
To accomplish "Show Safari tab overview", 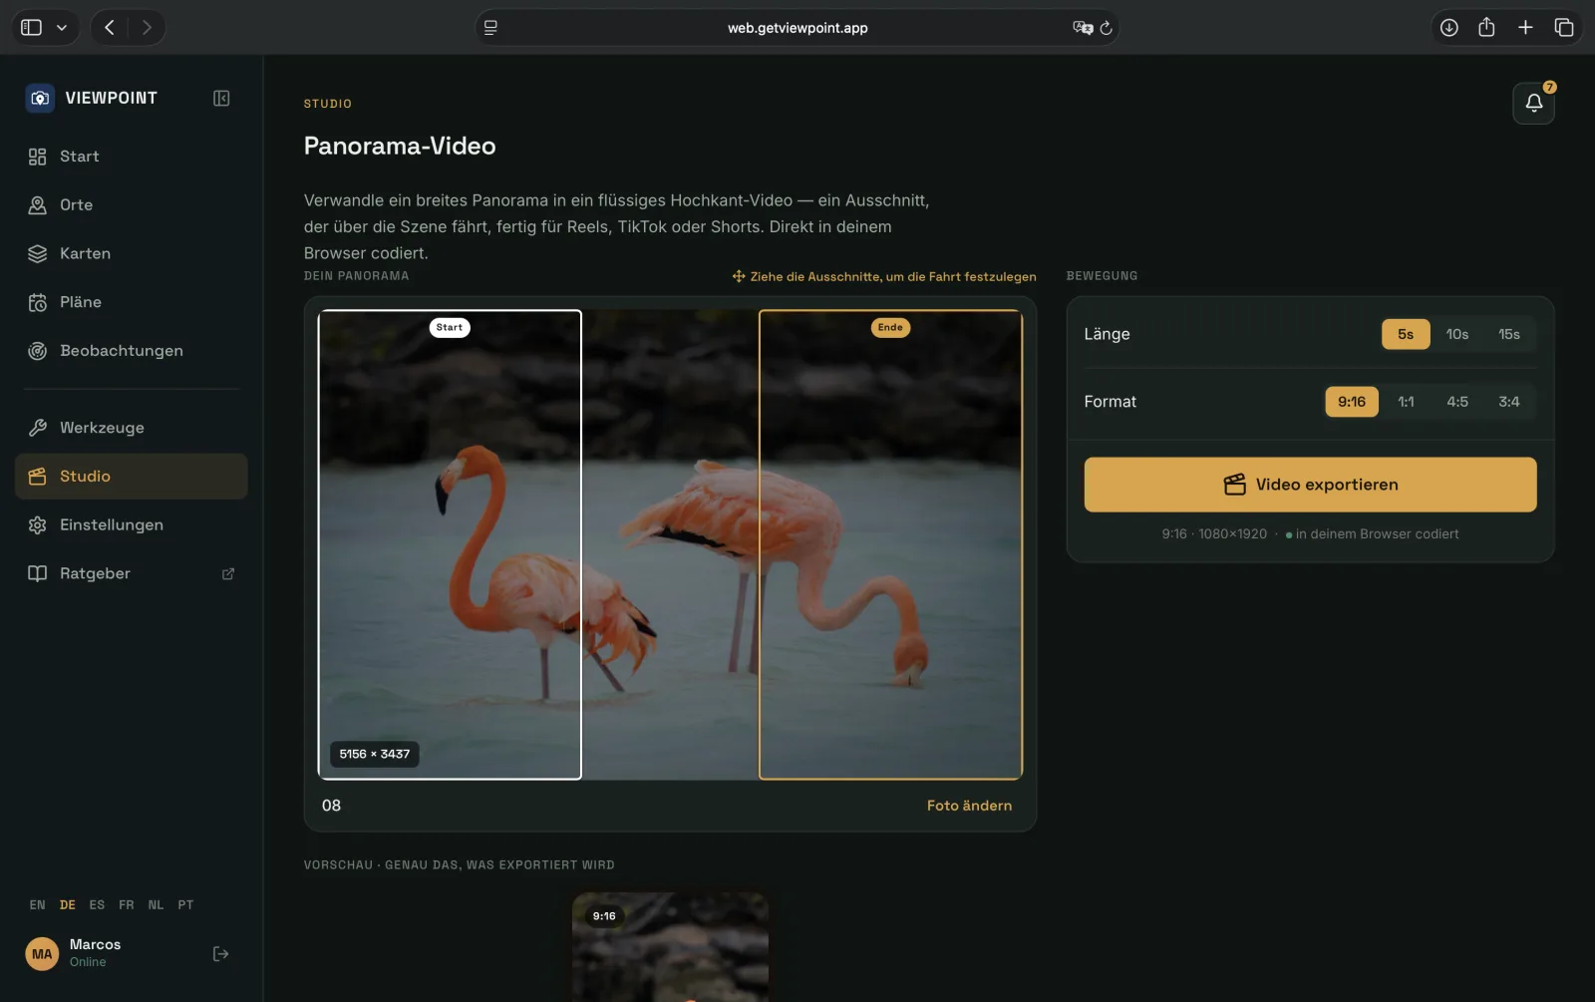I will [x=1564, y=28].
